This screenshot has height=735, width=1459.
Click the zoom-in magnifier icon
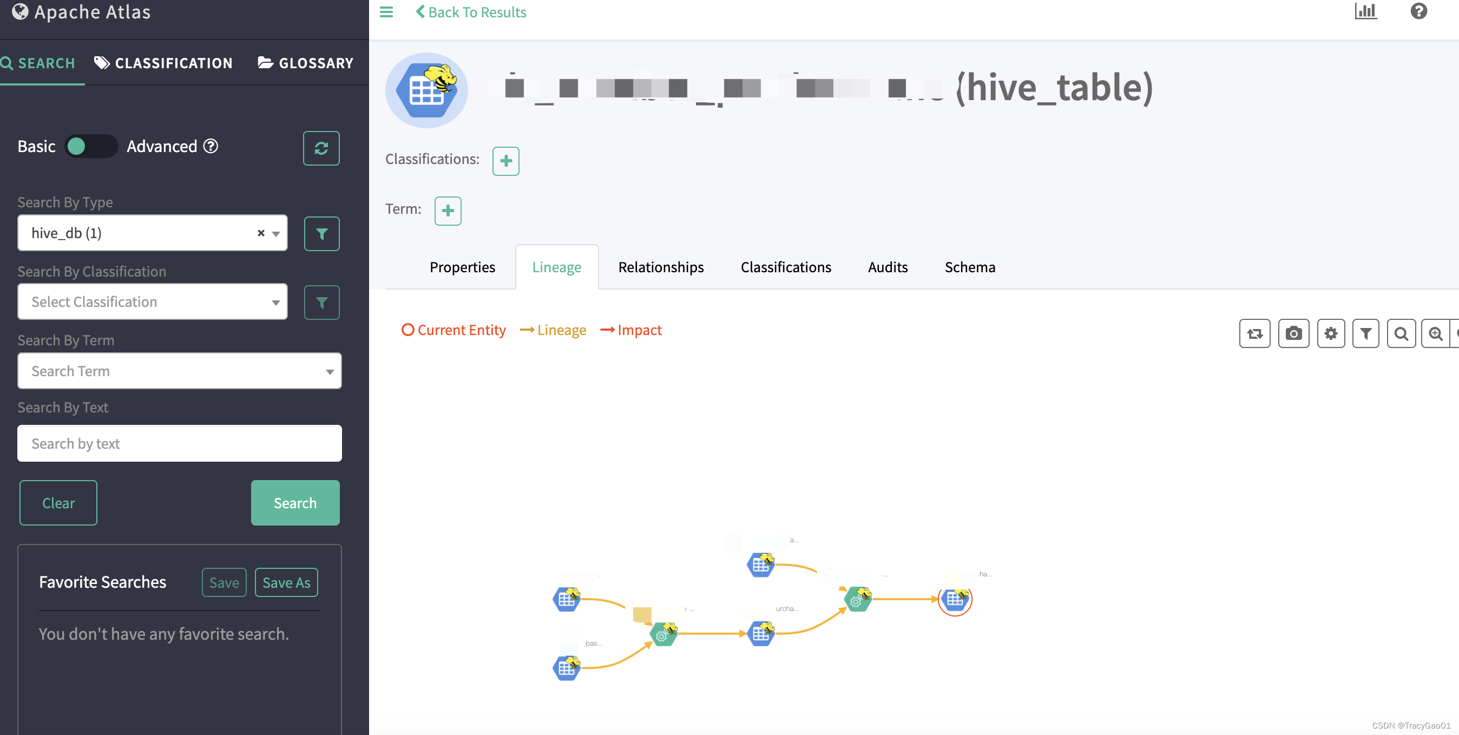1435,333
